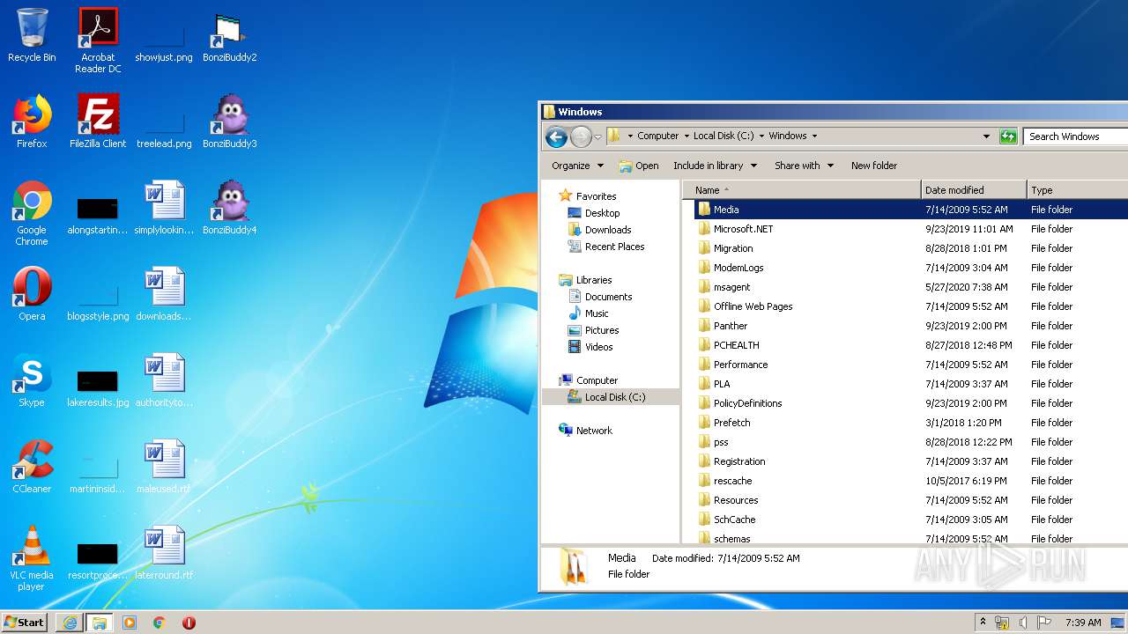
Task: Open address bar history dropdown
Action: coord(986,136)
